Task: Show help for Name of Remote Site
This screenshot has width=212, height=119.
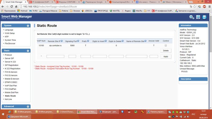Action: click(145, 41)
